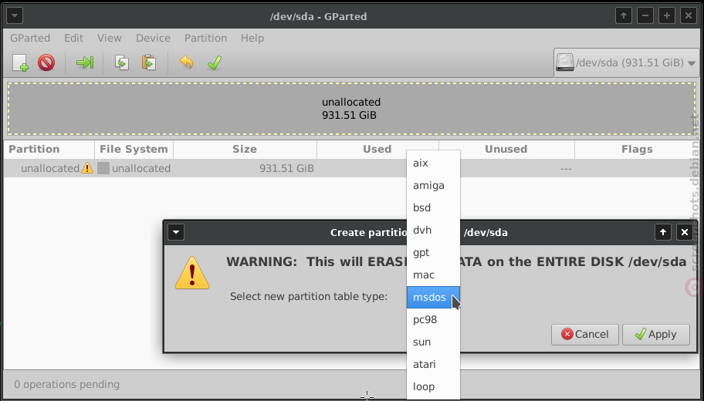Open the Device menu
The image size is (704, 401).
pyautogui.click(x=153, y=38)
